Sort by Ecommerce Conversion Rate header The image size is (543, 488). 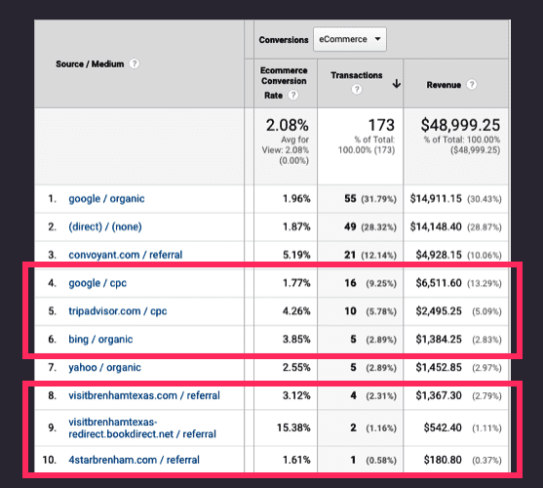pyautogui.click(x=284, y=83)
